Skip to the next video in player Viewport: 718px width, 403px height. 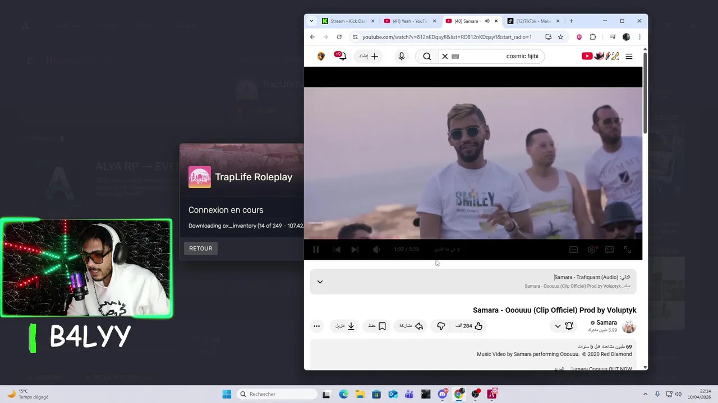point(355,250)
